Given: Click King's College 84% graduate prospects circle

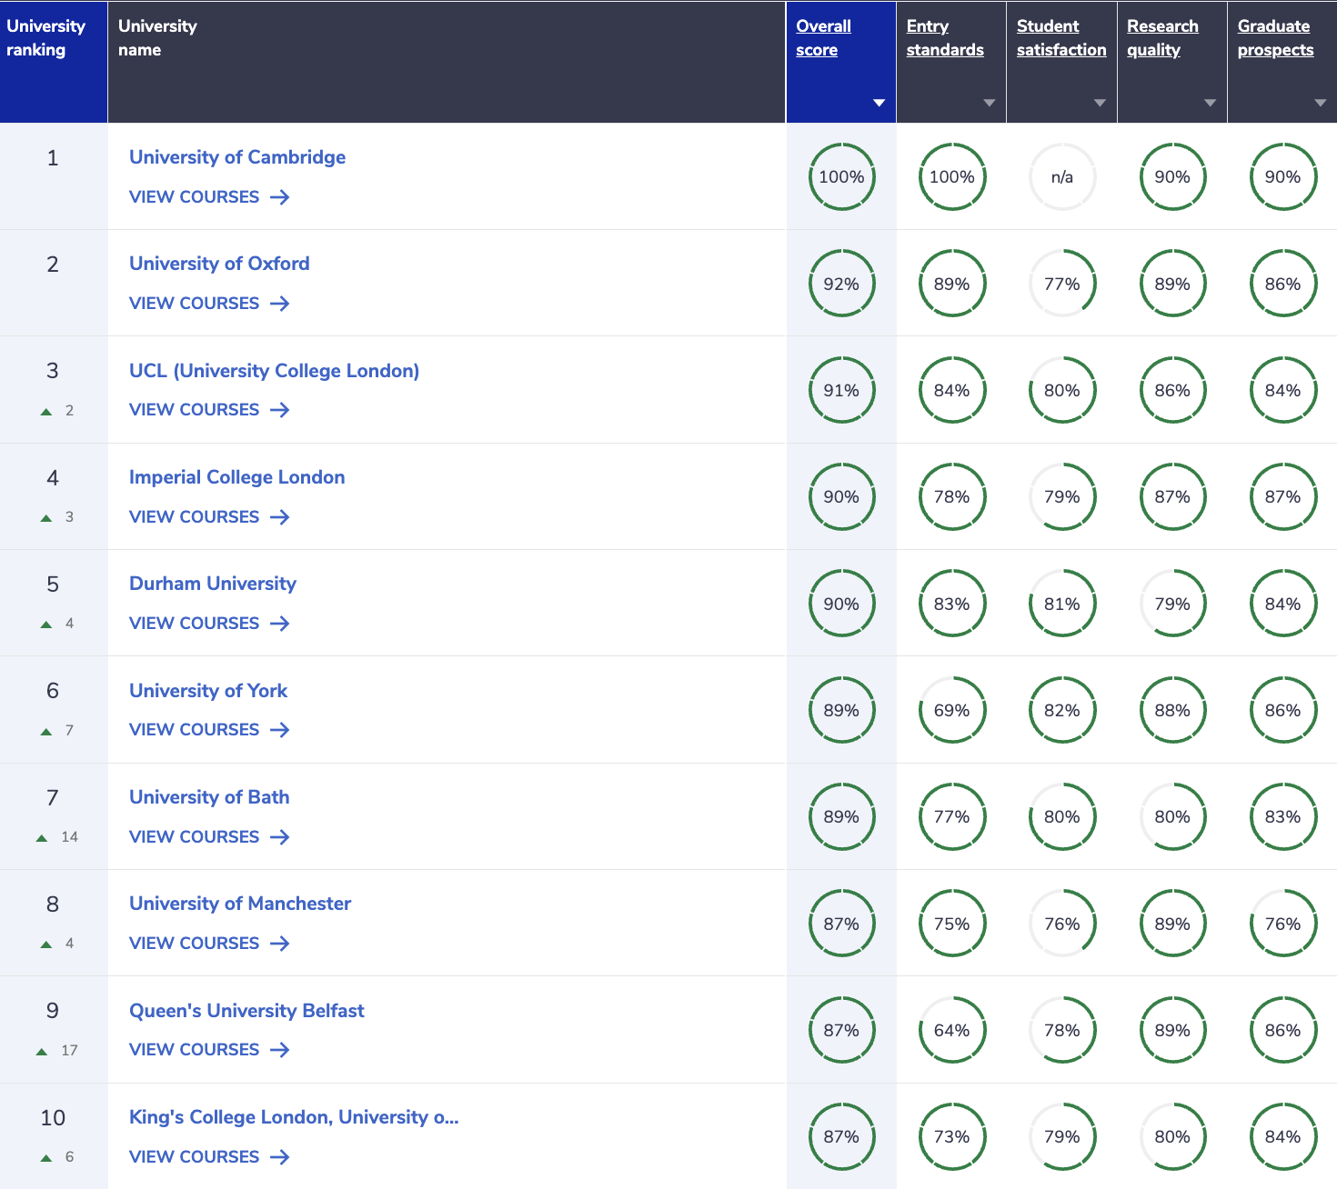Looking at the screenshot, I should [1283, 1136].
